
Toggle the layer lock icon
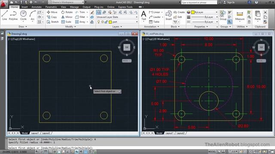click(106, 22)
